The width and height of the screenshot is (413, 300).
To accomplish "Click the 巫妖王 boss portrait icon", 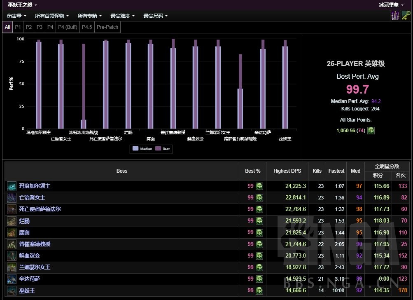I will tap(12, 291).
